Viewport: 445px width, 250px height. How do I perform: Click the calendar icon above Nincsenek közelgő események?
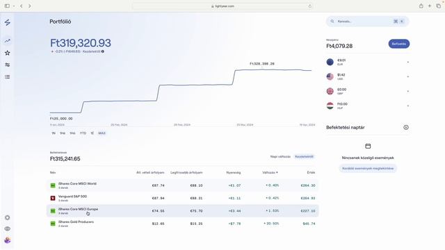point(368,147)
